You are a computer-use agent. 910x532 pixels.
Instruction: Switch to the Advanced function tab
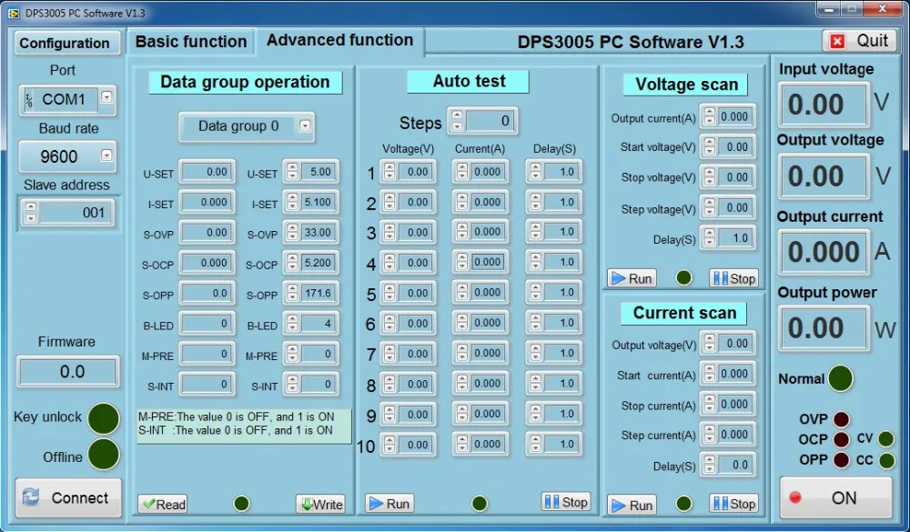tap(340, 40)
